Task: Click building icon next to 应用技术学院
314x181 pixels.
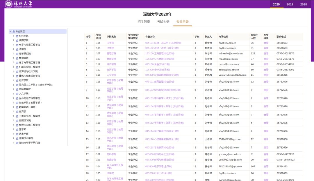Action: [17, 138]
